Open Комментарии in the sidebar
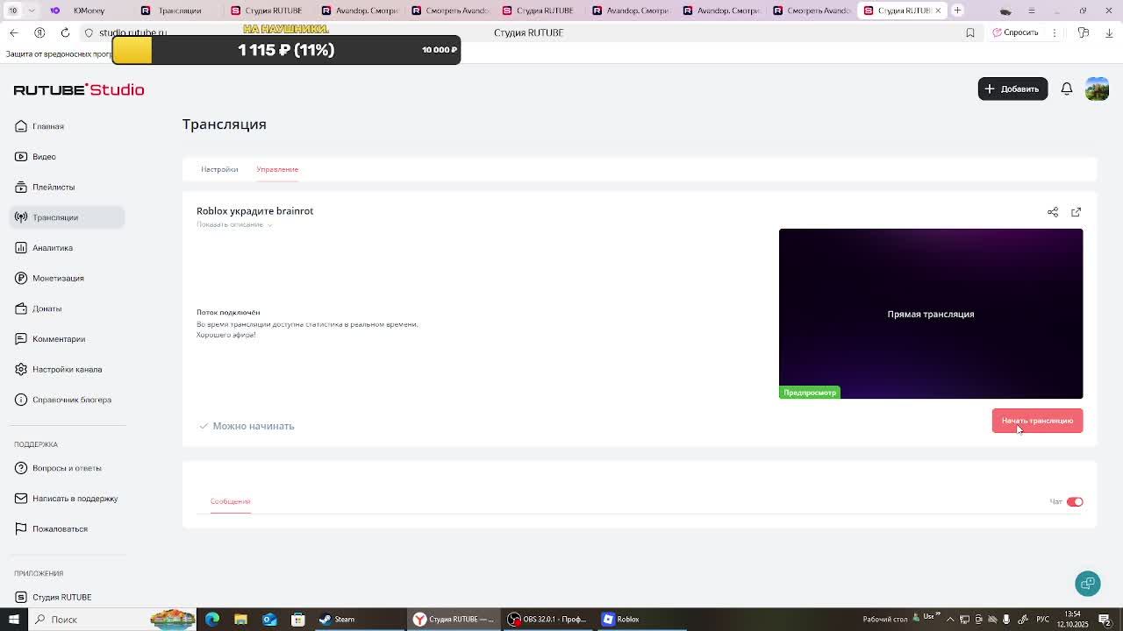This screenshot has height=631, width=1123. click(68, 339)
